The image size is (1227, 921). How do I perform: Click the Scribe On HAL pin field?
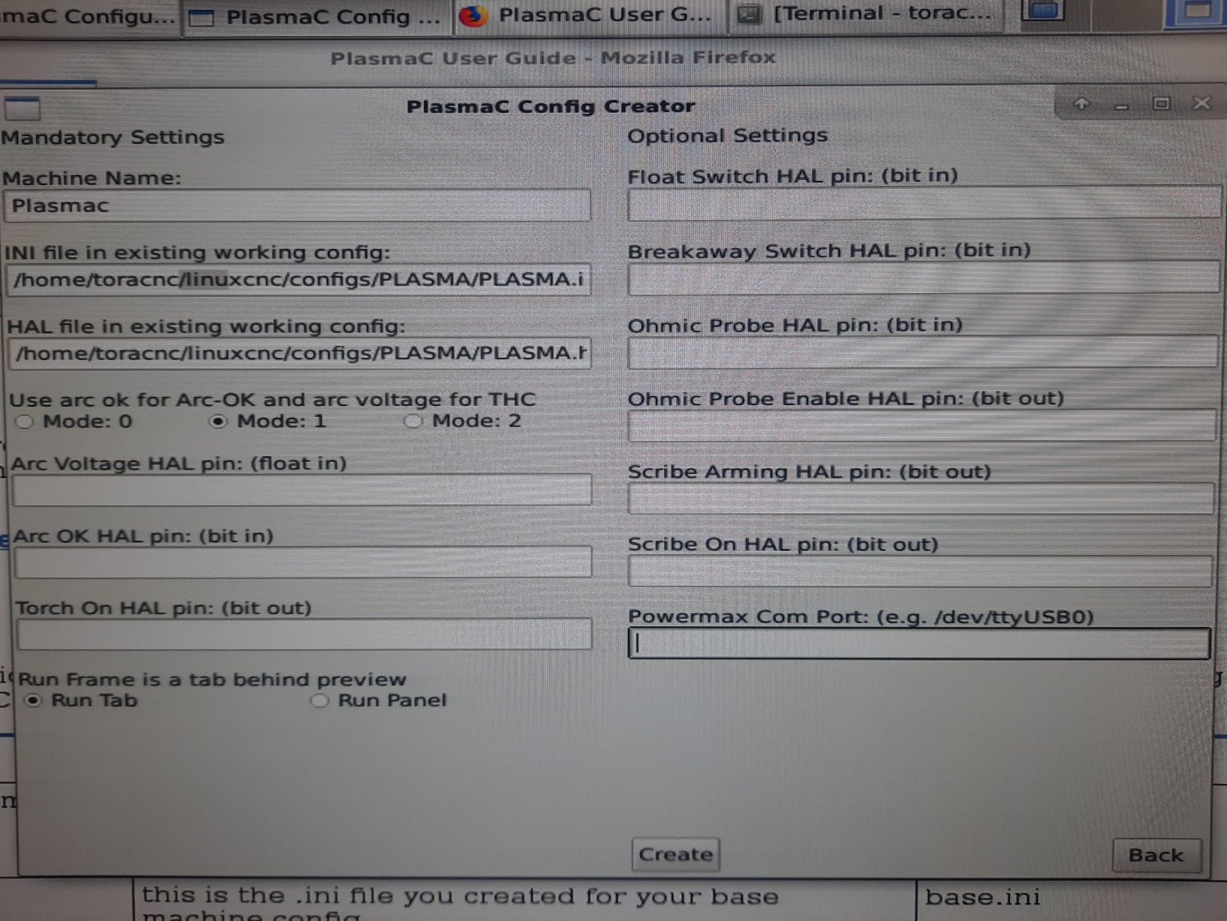920,571
